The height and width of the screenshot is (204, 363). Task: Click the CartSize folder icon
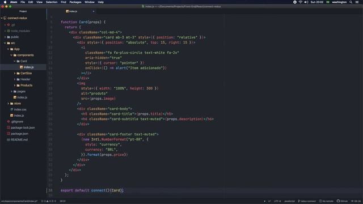point(18,73)
